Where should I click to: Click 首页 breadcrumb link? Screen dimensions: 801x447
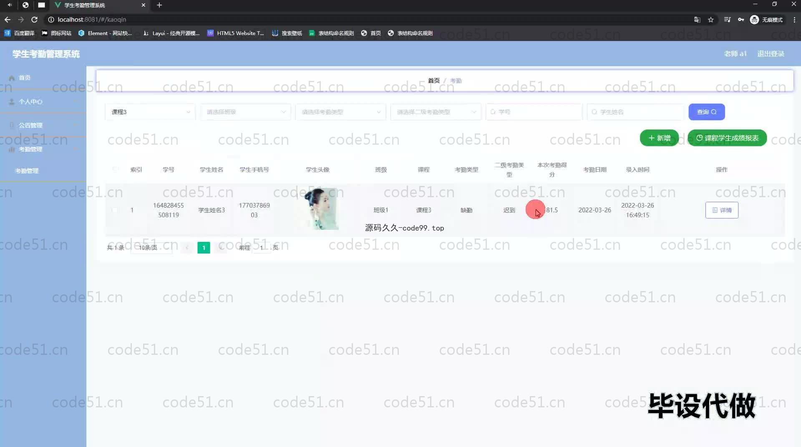434,80
